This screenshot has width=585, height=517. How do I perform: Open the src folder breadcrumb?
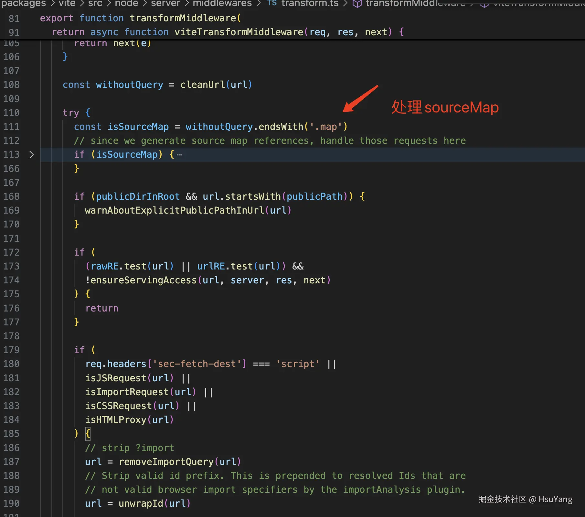[95, 3]
